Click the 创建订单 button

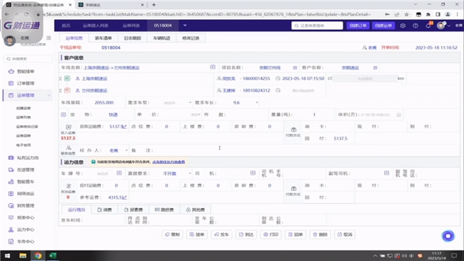point(358,26)
